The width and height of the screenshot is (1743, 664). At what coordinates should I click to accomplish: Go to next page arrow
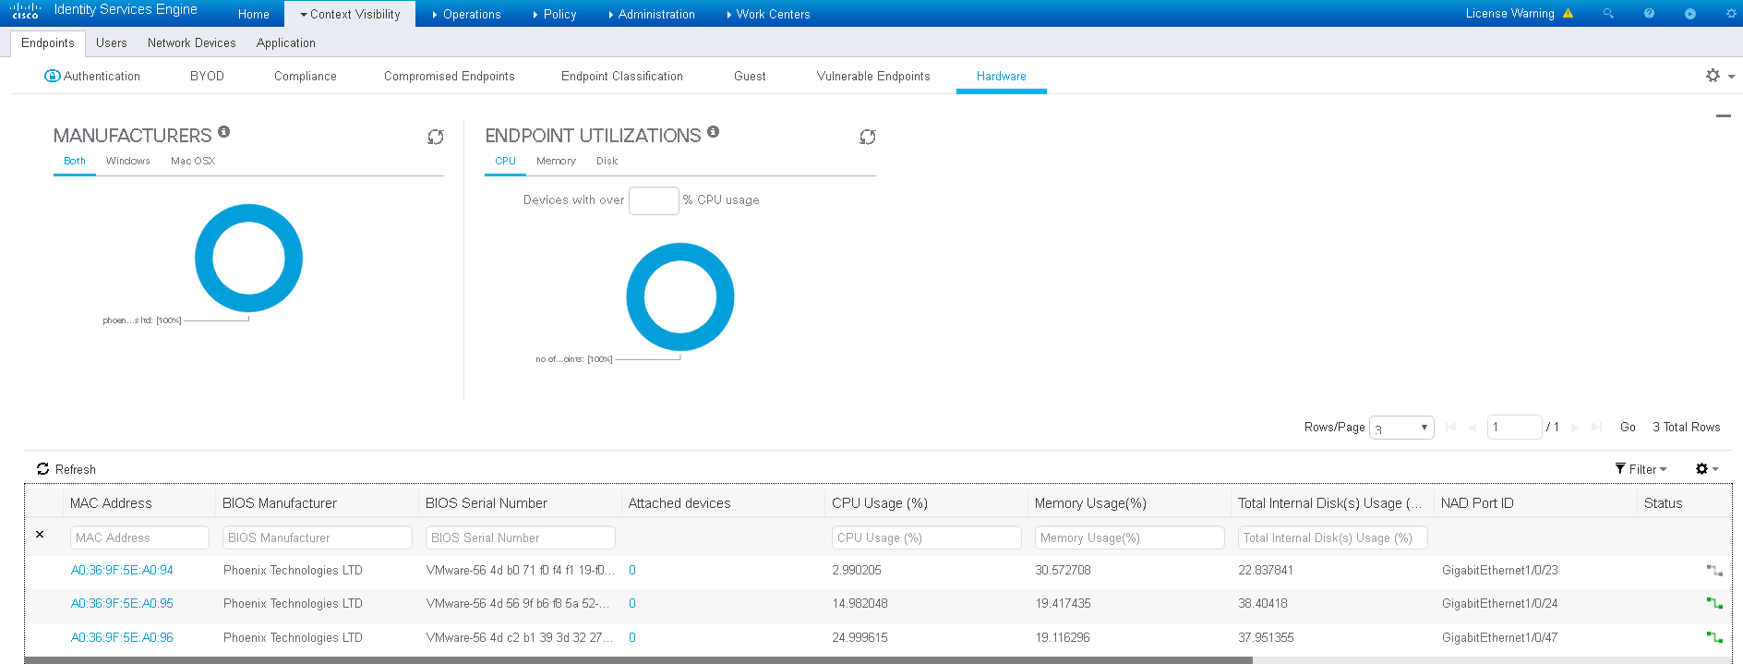[1575, 427]
